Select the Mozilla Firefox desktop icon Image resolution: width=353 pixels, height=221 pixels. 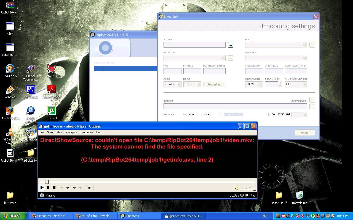tap(10, 113)
